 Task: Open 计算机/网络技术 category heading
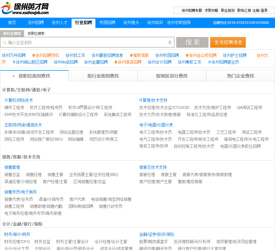[x=19, y=100]
